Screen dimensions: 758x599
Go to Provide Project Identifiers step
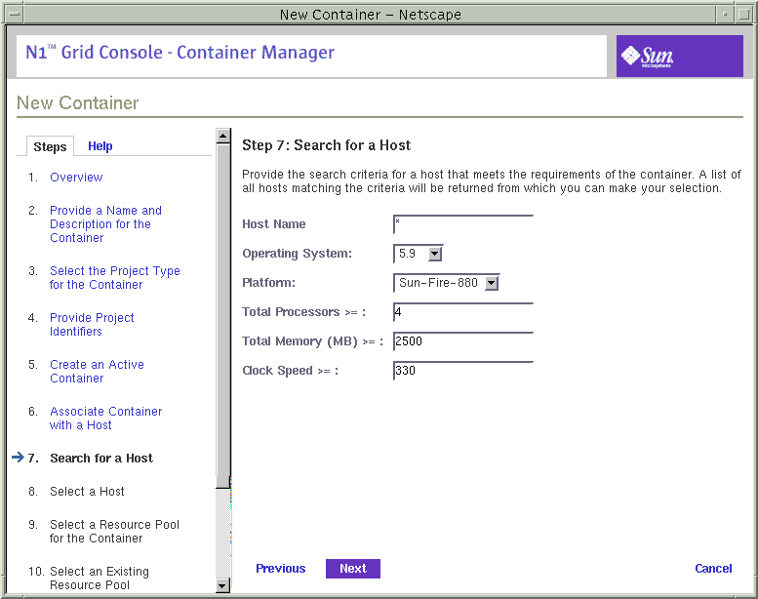pos(92,325)
